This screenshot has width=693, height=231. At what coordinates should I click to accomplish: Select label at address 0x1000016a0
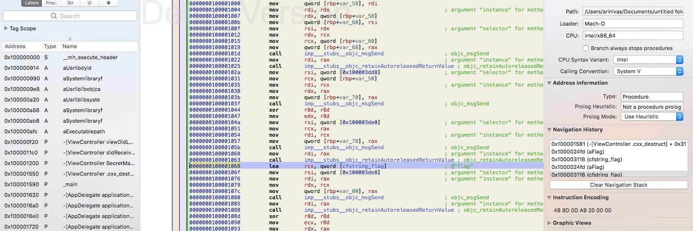click(70, 205)
